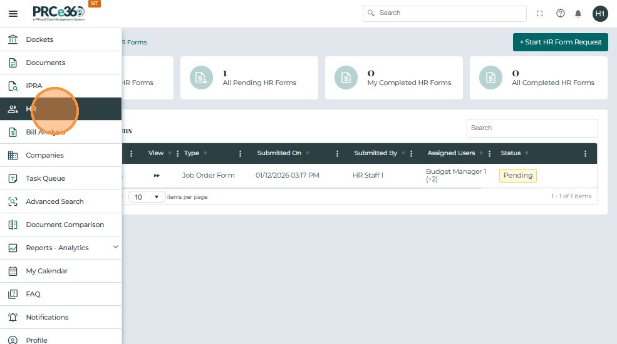617x344 pixels.
Task: Click the Companies building icon
Action: pyautogui.click(x=13, y=155)
